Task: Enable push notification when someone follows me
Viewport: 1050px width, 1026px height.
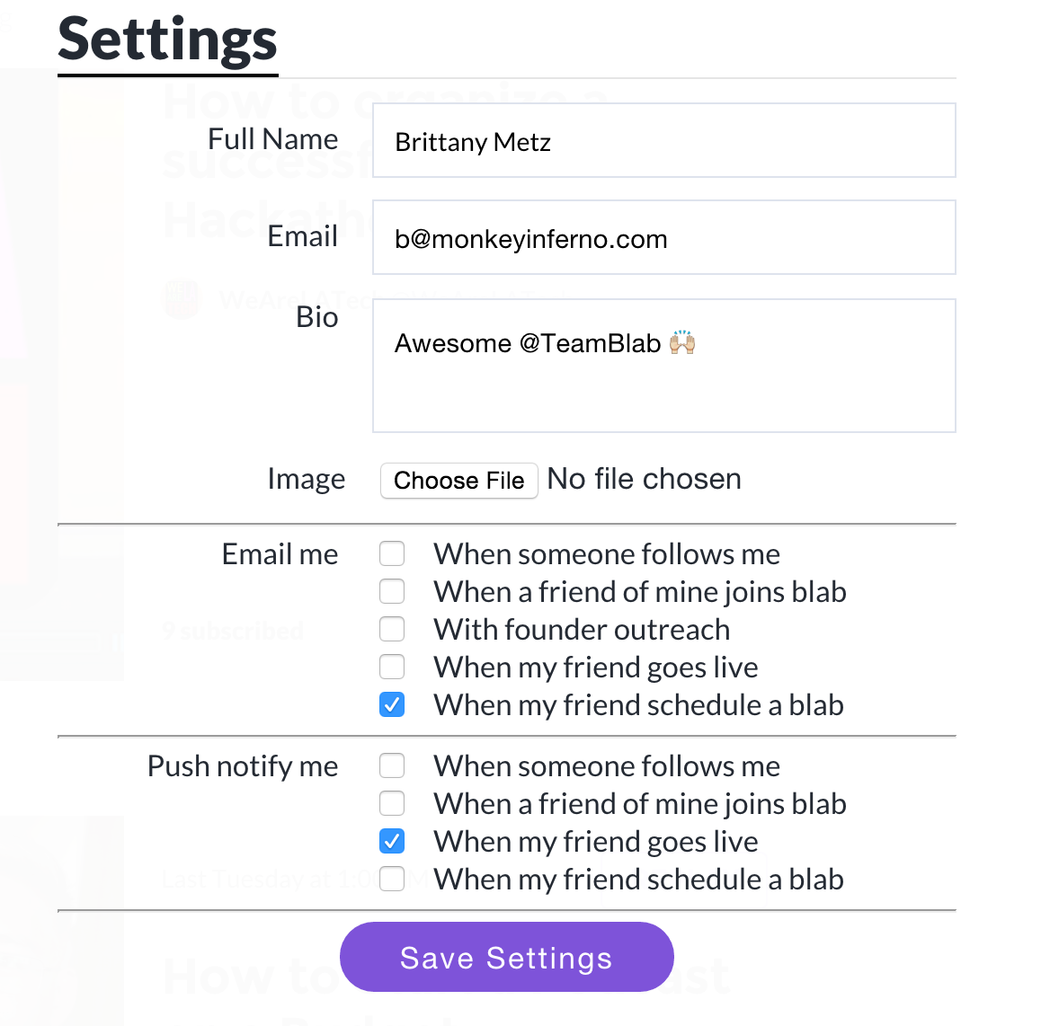Action: pos(392,765)
